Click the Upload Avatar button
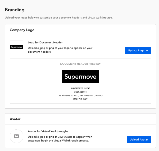159x151 pixels. click(139, 139)
